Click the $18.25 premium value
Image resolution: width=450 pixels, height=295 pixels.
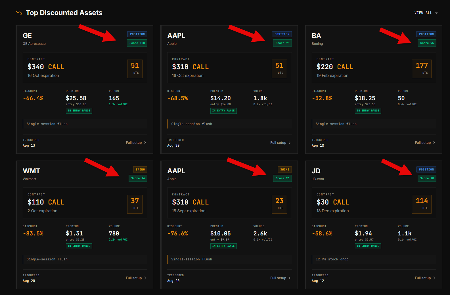pos(365,98)
